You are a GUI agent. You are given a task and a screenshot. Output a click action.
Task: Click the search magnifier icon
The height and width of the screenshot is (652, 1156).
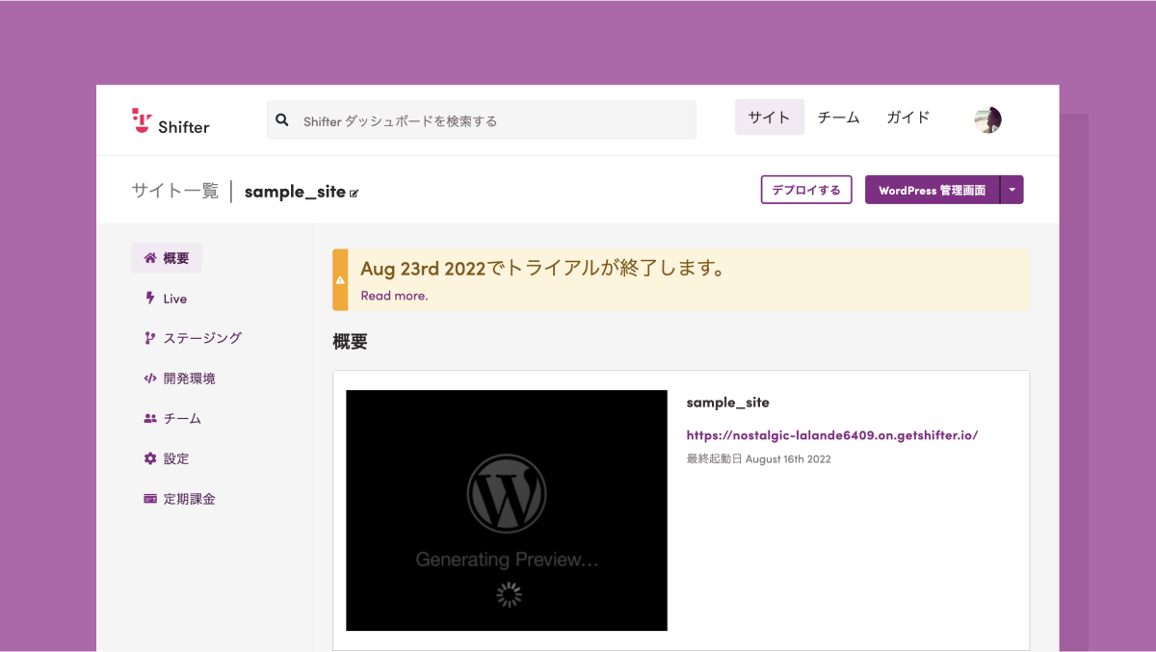[x=282, y=120]
